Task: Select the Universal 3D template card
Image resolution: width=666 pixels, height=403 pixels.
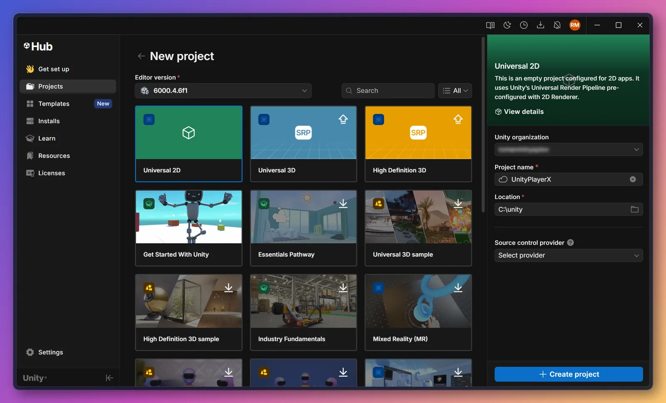Action: point(303,144)
